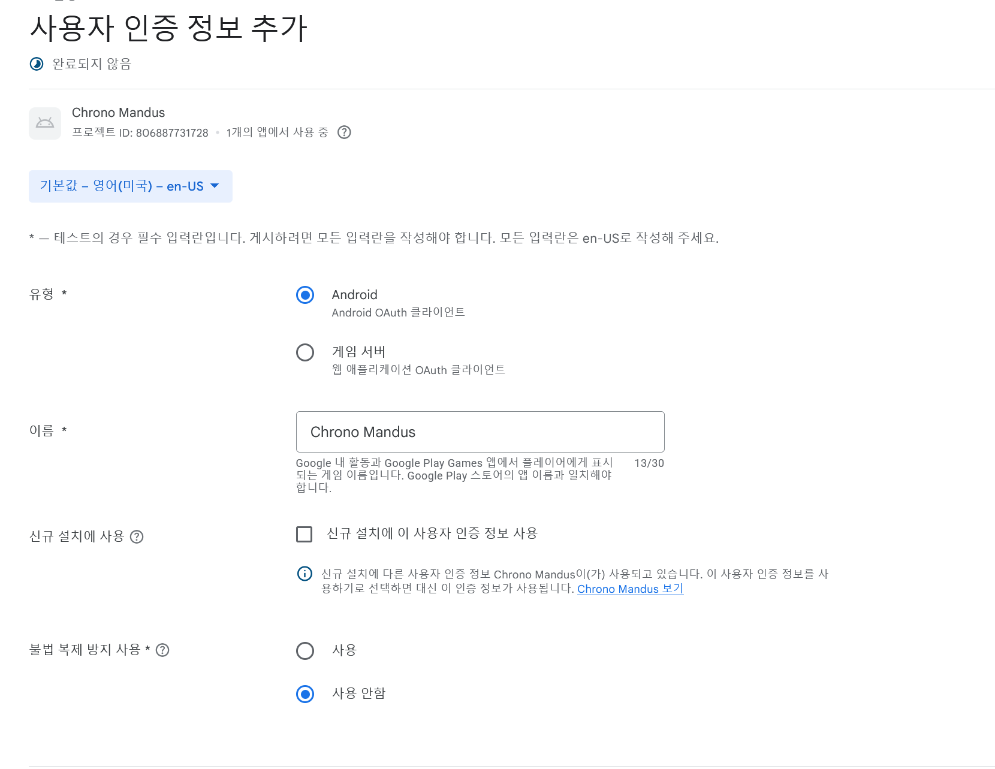Click the '웹 애플리케이션 OAuth 클라이언트' description
The width and height of the screenshot is (995, 769).
point(418,370)
